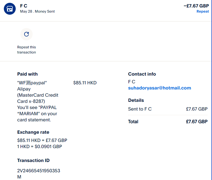212x180 pixels.
Task: Click the "Contact info" heading
Action: (x=142, y=74)
